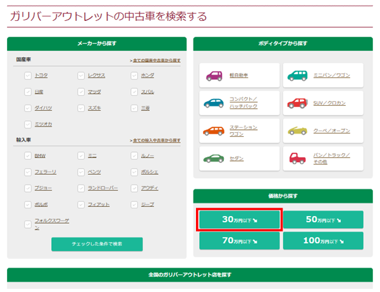380x292 pixels.
Task: Click the red SUV car icon
Action: pos(297,103)
